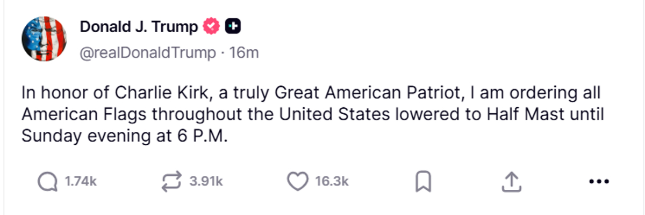Open the flag-painted profile avatar
Viewport: 645px width, 215px height.
[44, 39]
